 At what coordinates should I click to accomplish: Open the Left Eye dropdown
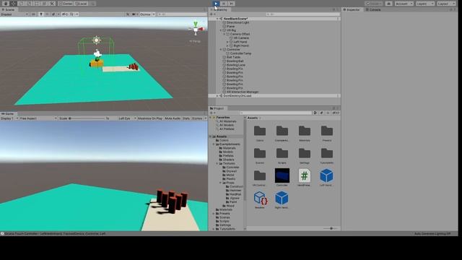(x=127, y=118)
